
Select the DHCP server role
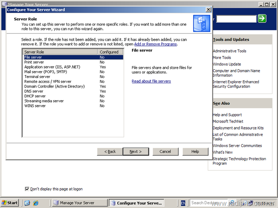[x=35, y=96]
